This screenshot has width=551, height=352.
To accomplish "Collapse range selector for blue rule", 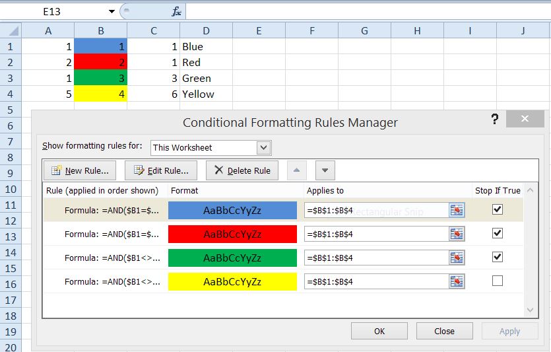I will [x=457, y=210].
